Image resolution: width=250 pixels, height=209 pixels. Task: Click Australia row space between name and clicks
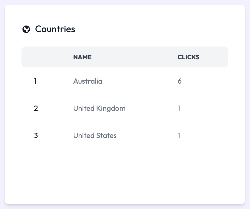(x=139, y=81)
